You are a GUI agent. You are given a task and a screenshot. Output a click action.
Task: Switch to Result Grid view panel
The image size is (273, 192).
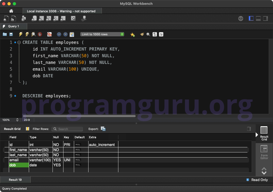coord(264,133)
